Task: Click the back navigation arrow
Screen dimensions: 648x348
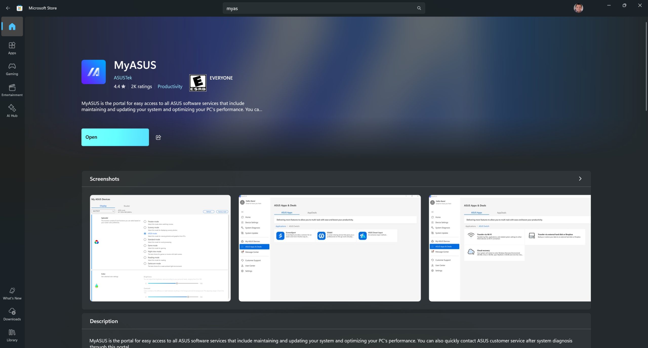Action: pos(8,8)
